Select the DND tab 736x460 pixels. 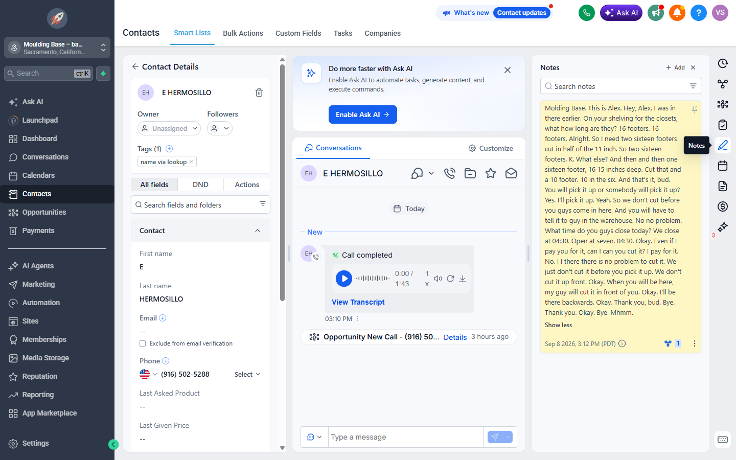tap(200, 185)
